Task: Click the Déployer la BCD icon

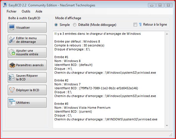Action: point(12,90)
